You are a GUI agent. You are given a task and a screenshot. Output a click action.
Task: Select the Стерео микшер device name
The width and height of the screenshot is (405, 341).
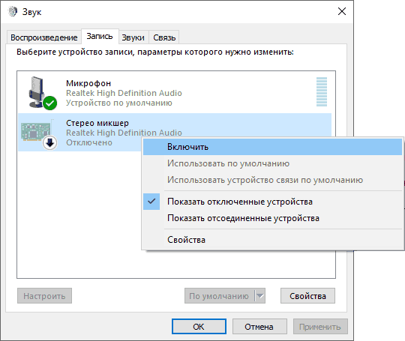pos(97,123)
